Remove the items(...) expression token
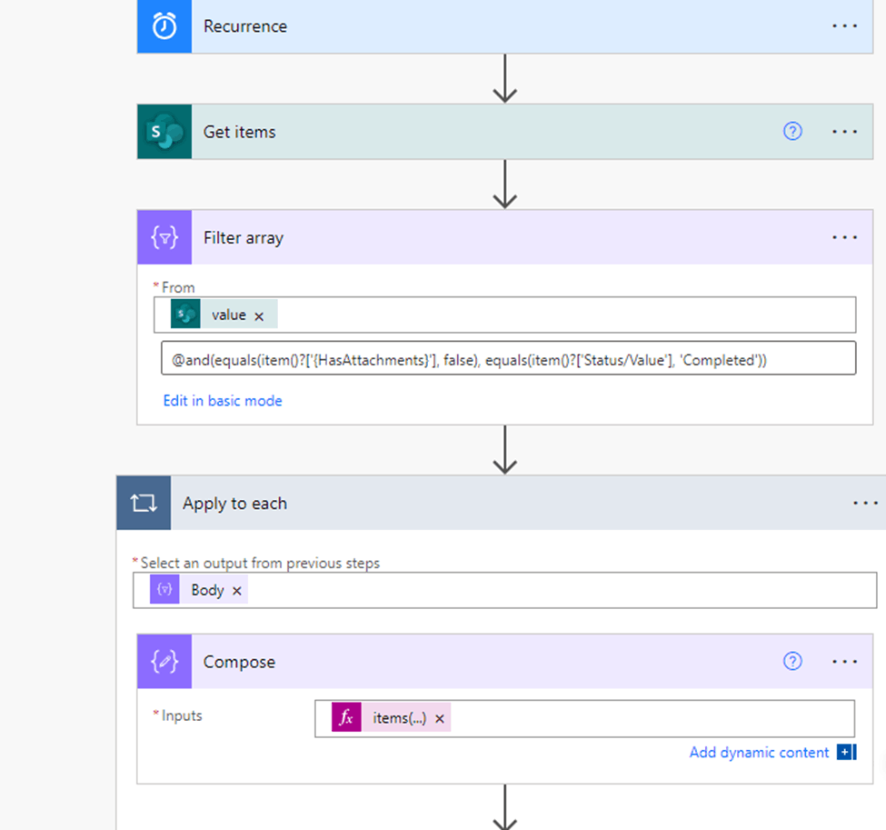The height and width of the screenshot is (830, 886). [x=440, y=718]
